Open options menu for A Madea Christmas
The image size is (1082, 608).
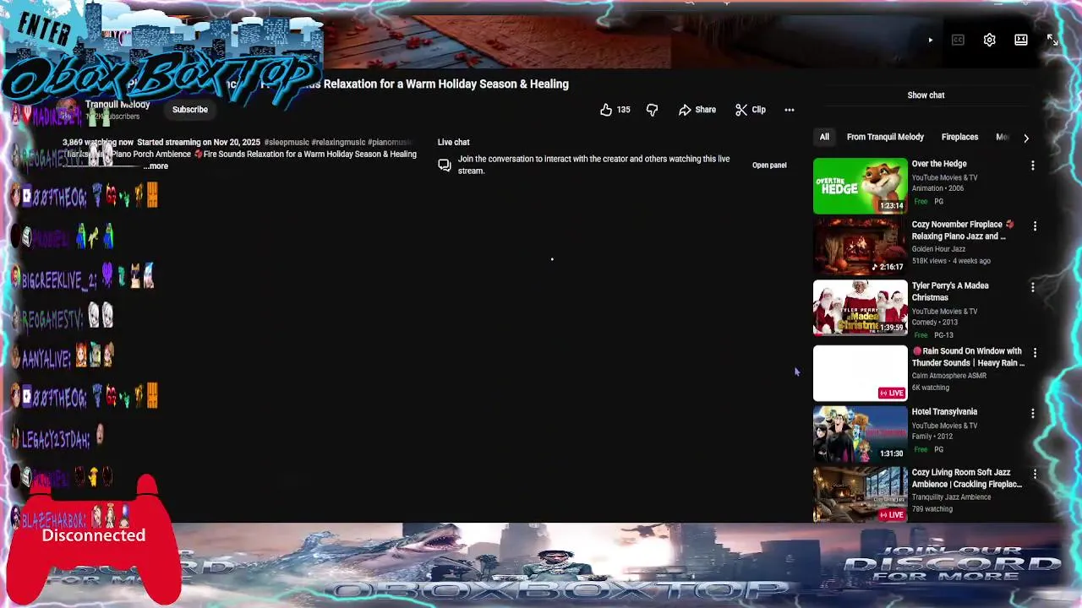(1032, 287)
